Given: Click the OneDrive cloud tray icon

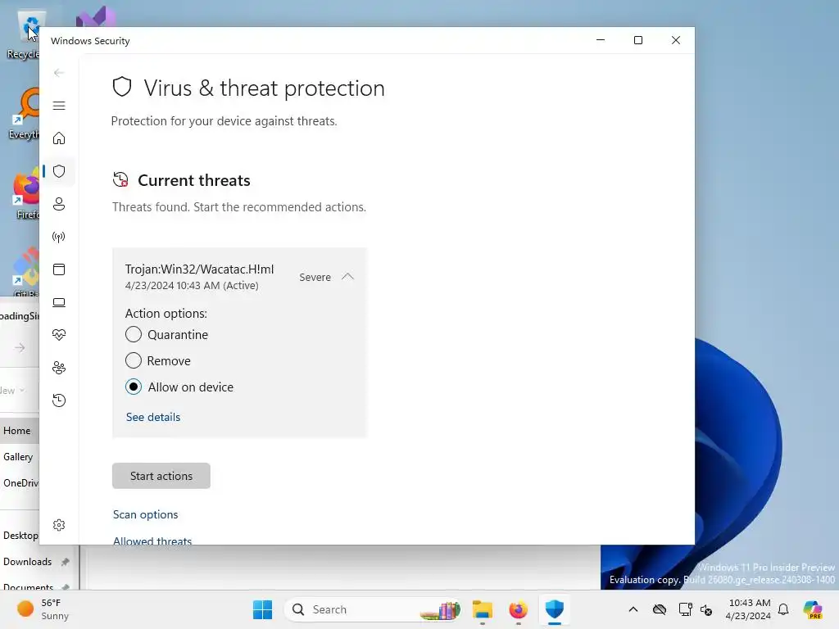Looking at the screenshot, I should pyautogui.click(x=660, y=609).
